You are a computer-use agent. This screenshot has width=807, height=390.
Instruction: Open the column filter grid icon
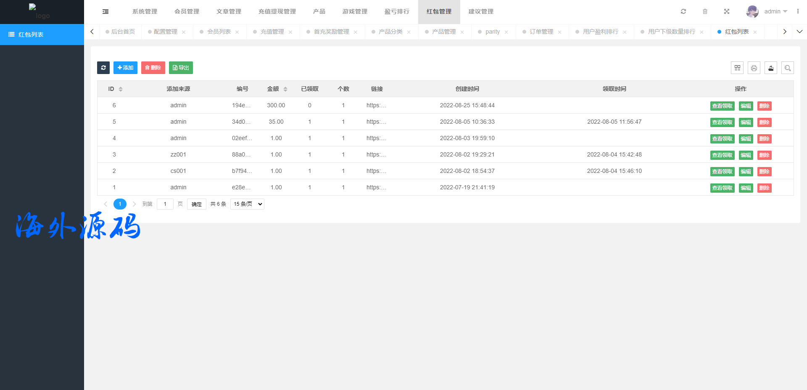737,68
